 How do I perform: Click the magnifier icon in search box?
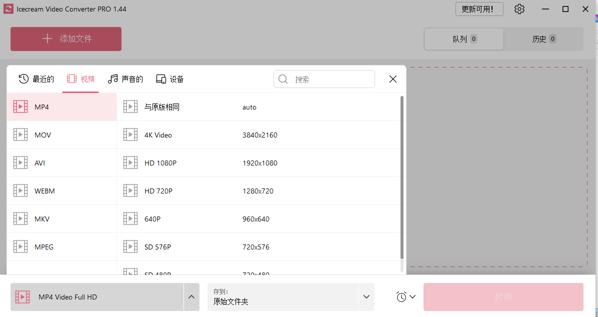tap(283, 79)
